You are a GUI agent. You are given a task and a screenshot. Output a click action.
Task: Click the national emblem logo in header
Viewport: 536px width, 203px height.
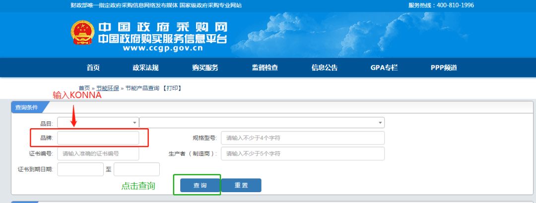click(x=82, y=32)
